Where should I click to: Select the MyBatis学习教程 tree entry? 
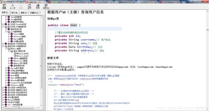coord(21,63)
